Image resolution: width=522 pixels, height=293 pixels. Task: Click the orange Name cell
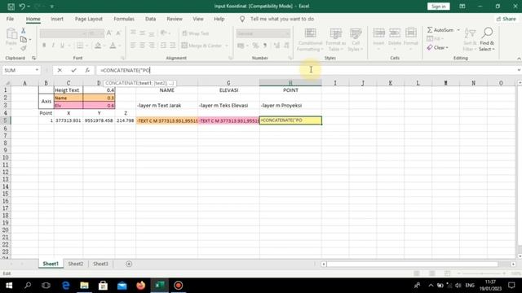(69, 98)
